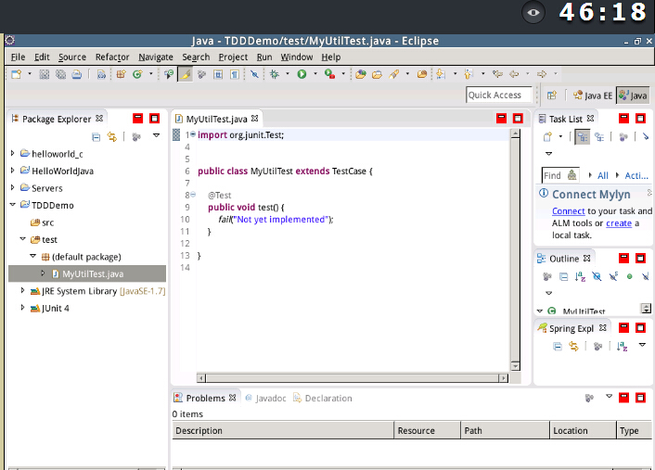Expand the HelloWorldJava project
Screen dimensions: 655x470
(x=13, y=171)
